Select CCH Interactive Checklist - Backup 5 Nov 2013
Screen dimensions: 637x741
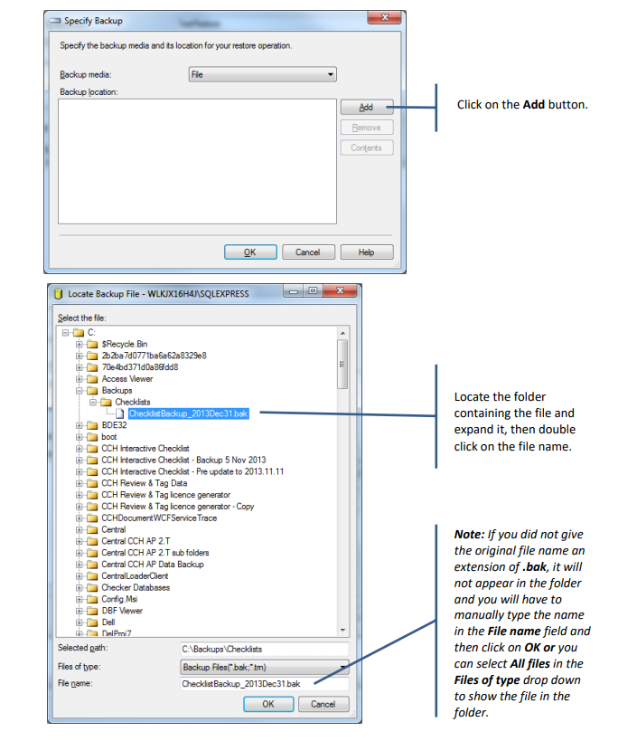click(183, 461)
